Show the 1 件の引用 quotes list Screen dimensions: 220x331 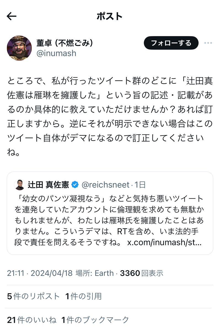pyautogui.click(x=84, y=296)
